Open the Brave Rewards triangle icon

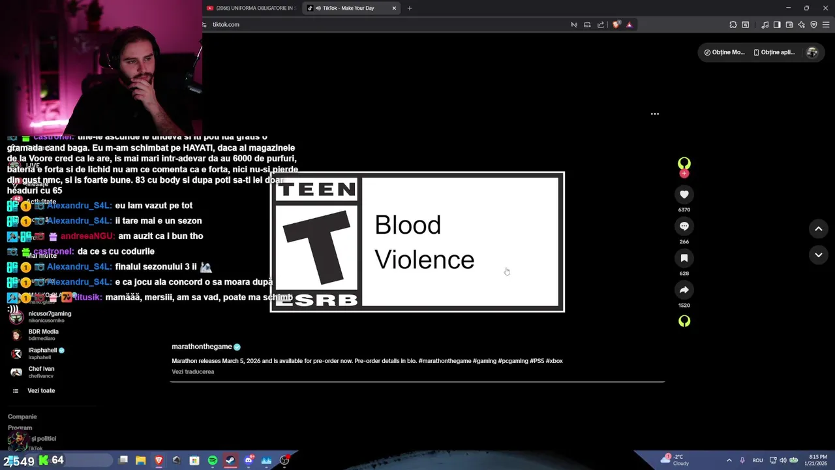[630, 24]
